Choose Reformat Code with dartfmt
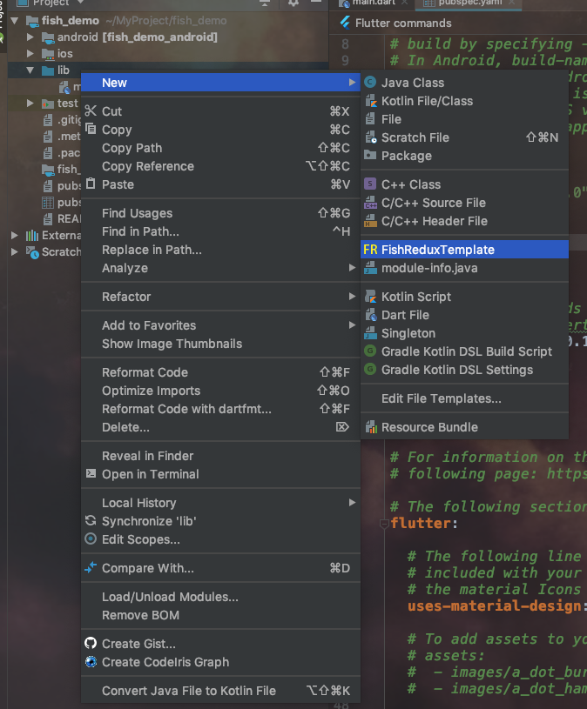This screenshot has height=709, width=587. click(x=186, y=409)
